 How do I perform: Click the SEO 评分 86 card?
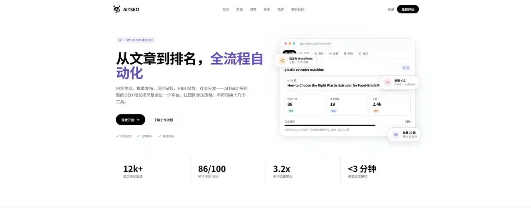(x=305, y=105)
